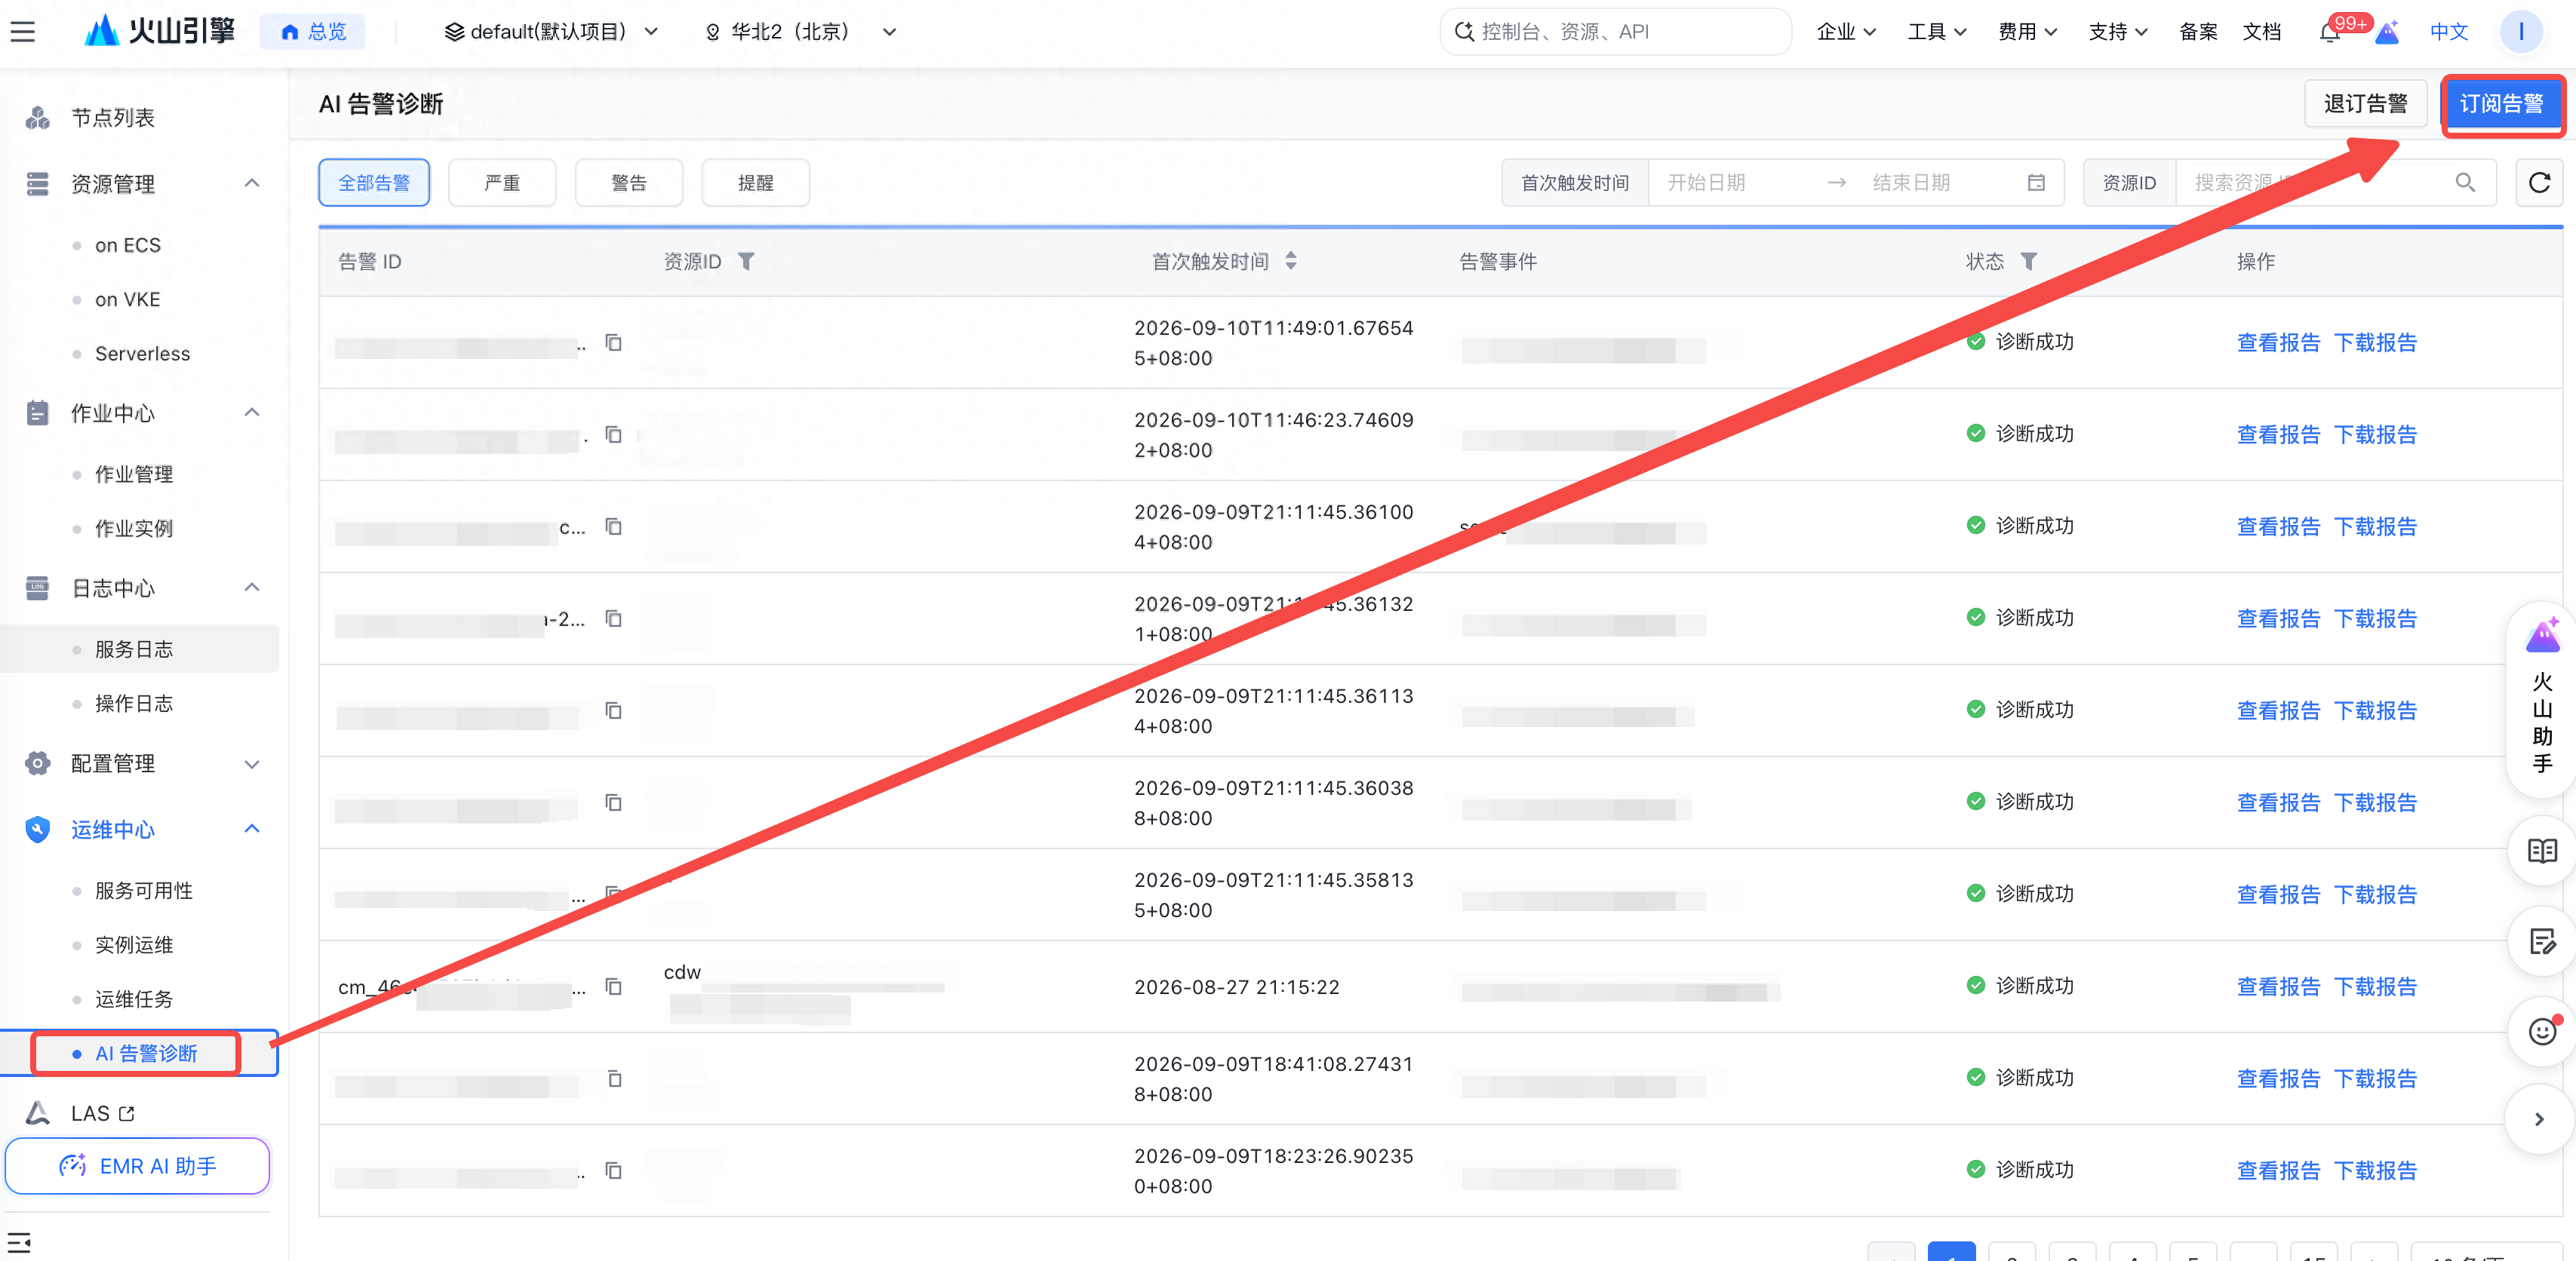Copy the alert ID in the first row
Screen dimensions: 2576x1261
[x=614, y=342]
